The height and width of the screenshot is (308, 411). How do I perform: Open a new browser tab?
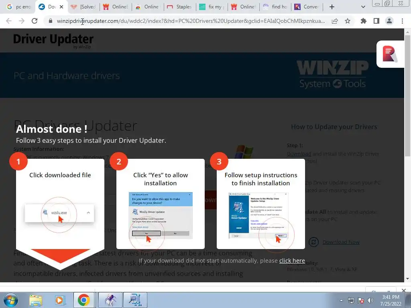click(332, 7)
